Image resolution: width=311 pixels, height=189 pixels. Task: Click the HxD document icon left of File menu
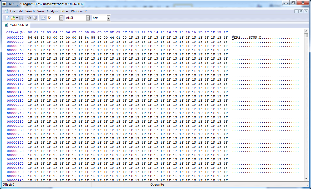[x=6, y=11]
